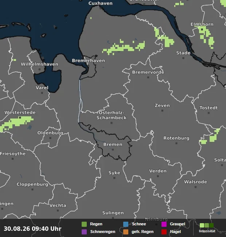Click the city marker below Walsrode label

tap(195, 187)
